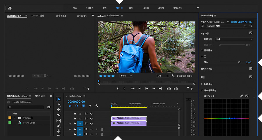Open timeline display settings wrench
The height and width of the screenshot is (140, 262).
(97, 106)
